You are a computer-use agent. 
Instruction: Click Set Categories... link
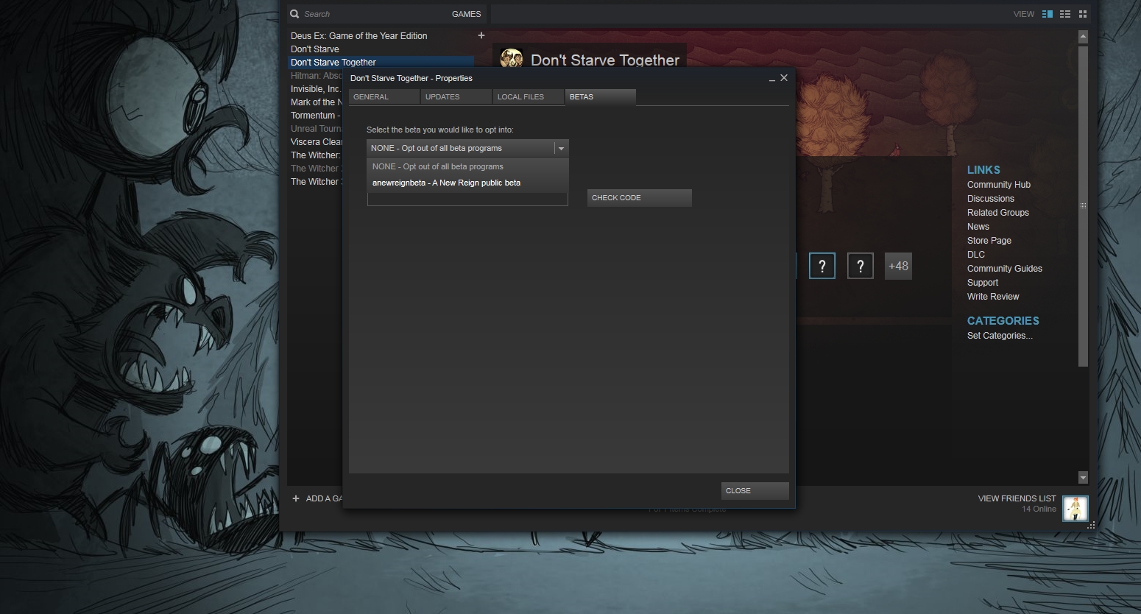click(x=999, y=336)
